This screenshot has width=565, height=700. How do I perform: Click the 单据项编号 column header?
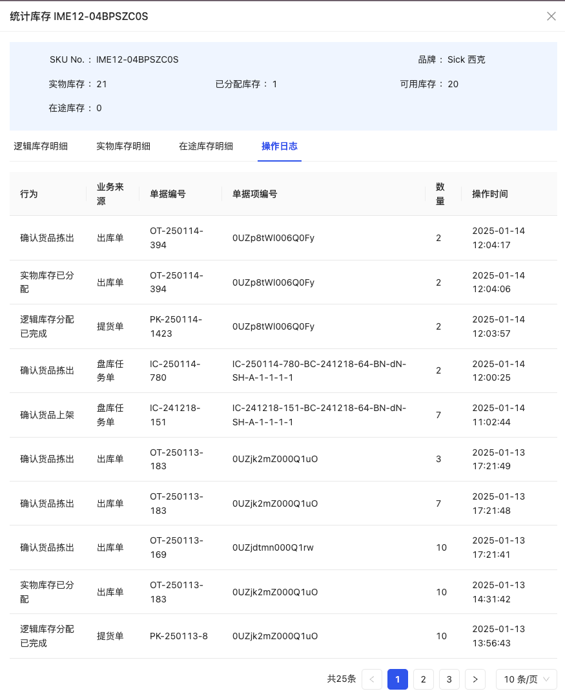click(255, 194)
